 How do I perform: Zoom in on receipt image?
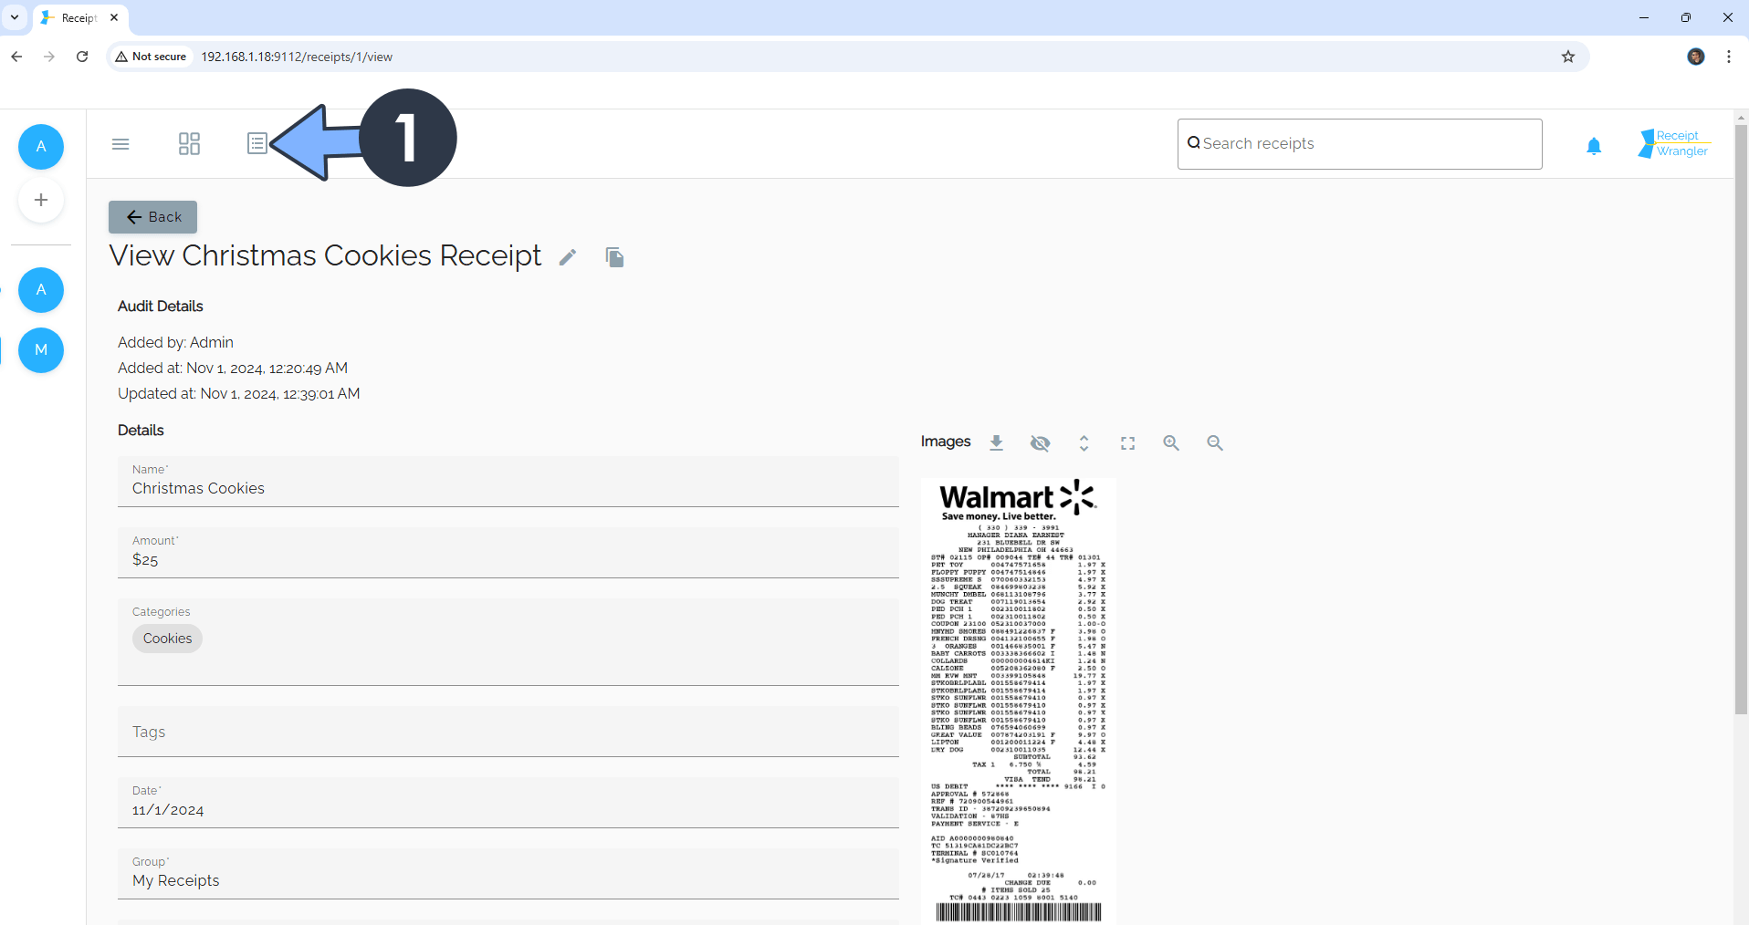click(x=1171, y=442)
